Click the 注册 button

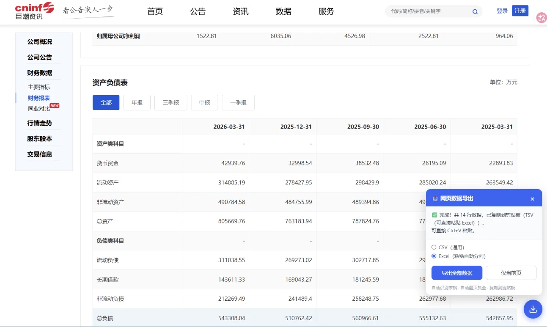(520, 11)
